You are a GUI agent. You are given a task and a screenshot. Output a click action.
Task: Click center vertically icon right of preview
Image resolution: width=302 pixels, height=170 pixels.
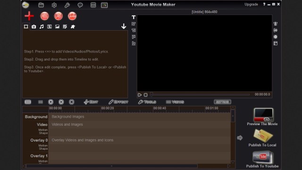click(x=276, y=30)
